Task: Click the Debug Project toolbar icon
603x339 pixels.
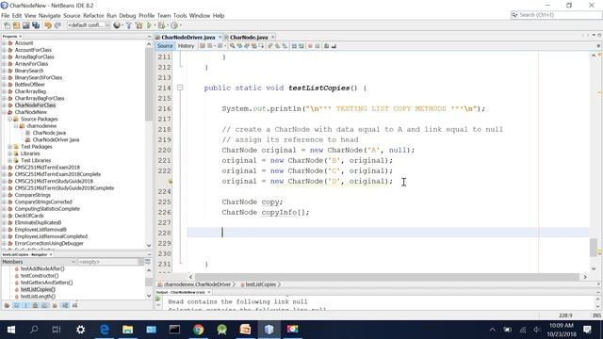Action: tap(161, 25)
